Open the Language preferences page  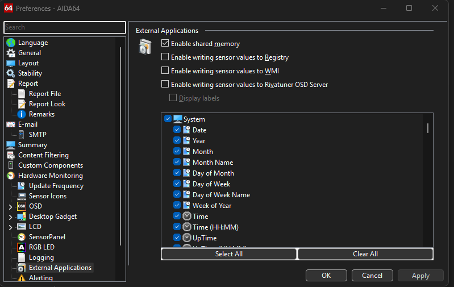(x=33, y=43)
